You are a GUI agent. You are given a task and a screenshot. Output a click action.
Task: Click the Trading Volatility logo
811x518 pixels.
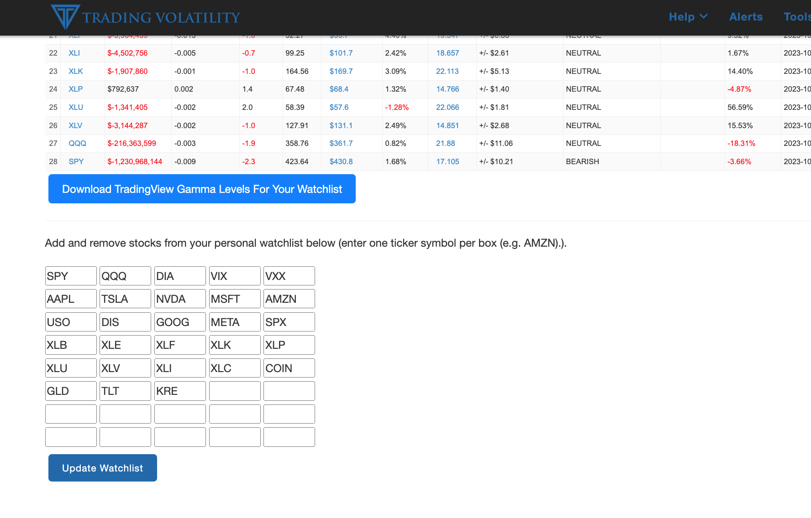coord(145,17)
